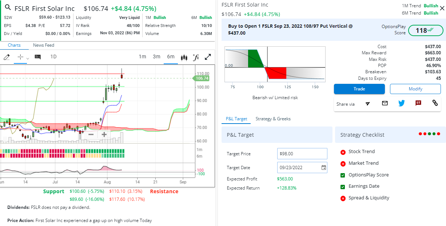Expand chart to full screen

(x=208, y=57)
